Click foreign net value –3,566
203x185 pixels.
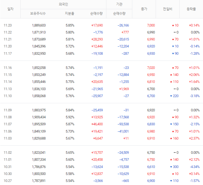tap(98, 181)
